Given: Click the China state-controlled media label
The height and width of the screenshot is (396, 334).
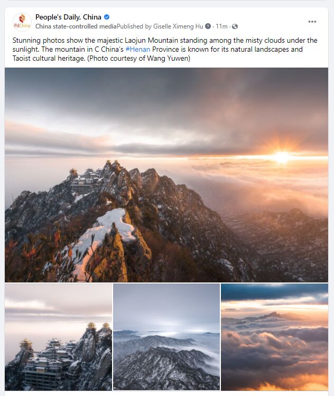Looking at the screenshot, I should (76, 26).
